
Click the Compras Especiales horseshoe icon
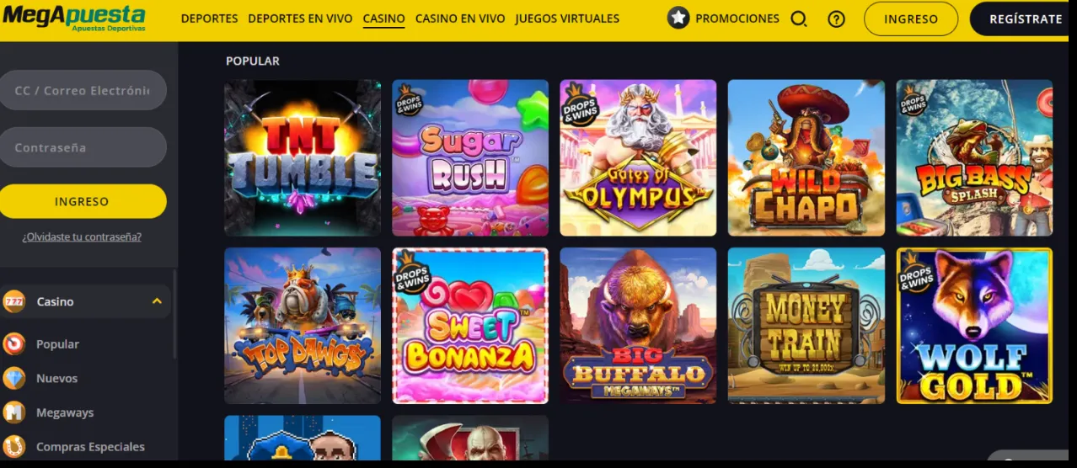[x=14, y=446]
